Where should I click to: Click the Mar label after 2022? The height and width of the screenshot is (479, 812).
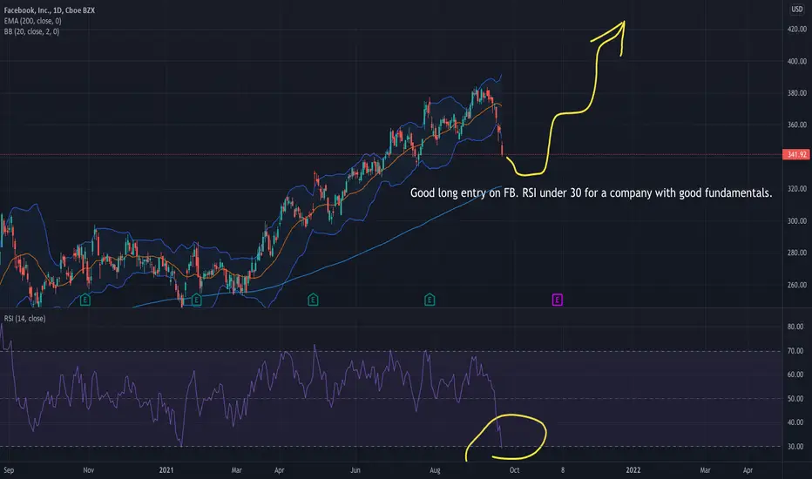point(705,470)
